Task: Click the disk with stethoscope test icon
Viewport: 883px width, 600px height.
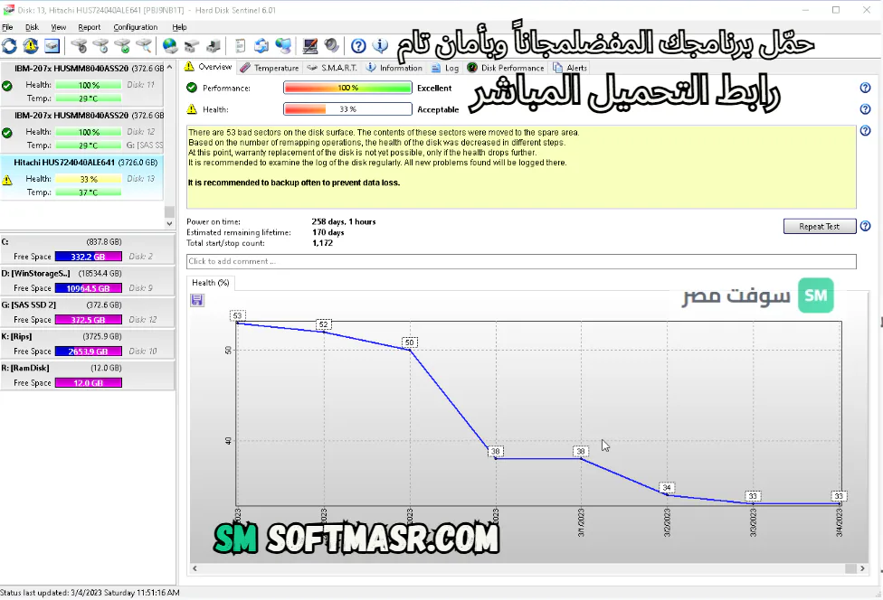Action: [x=80, y=46]
